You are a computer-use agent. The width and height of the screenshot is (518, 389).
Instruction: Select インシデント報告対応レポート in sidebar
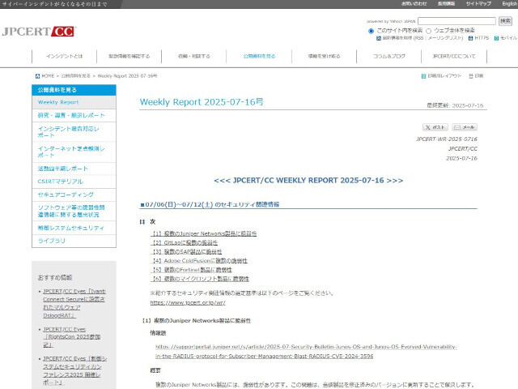pyautogui.click(x=74, y=132)
